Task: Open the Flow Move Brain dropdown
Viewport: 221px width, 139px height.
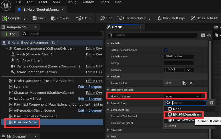Action: 182,96
